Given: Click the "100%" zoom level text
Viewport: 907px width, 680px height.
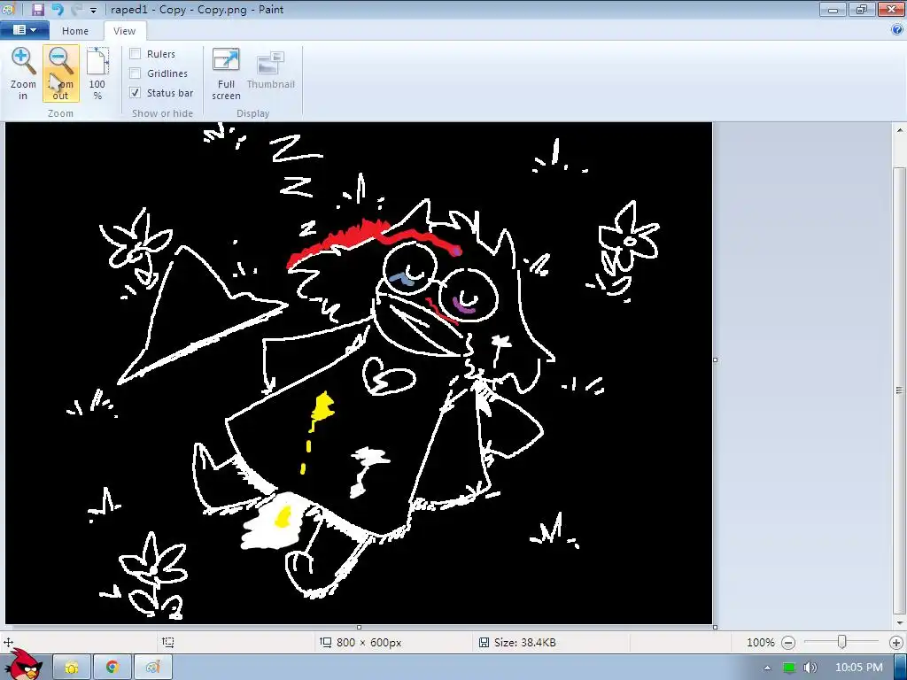Looking at the screenshot, I should coord(760,643).
